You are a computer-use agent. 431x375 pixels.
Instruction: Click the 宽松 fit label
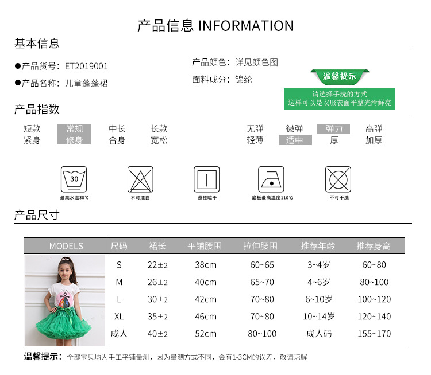[x=159, y=140]
